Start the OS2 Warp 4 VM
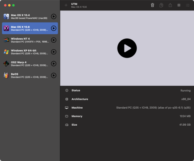The image size is (194, 161). (54, 64)
